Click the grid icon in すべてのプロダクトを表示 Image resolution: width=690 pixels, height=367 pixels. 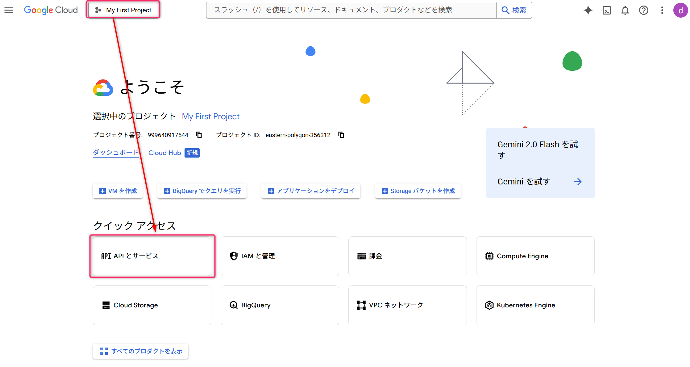pos(104,351)
